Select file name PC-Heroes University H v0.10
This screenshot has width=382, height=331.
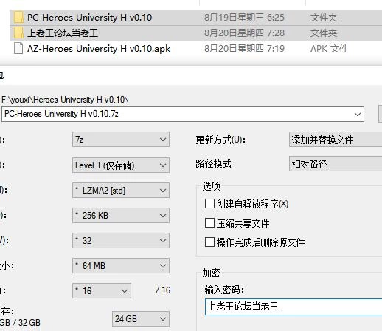pos(89,18)
